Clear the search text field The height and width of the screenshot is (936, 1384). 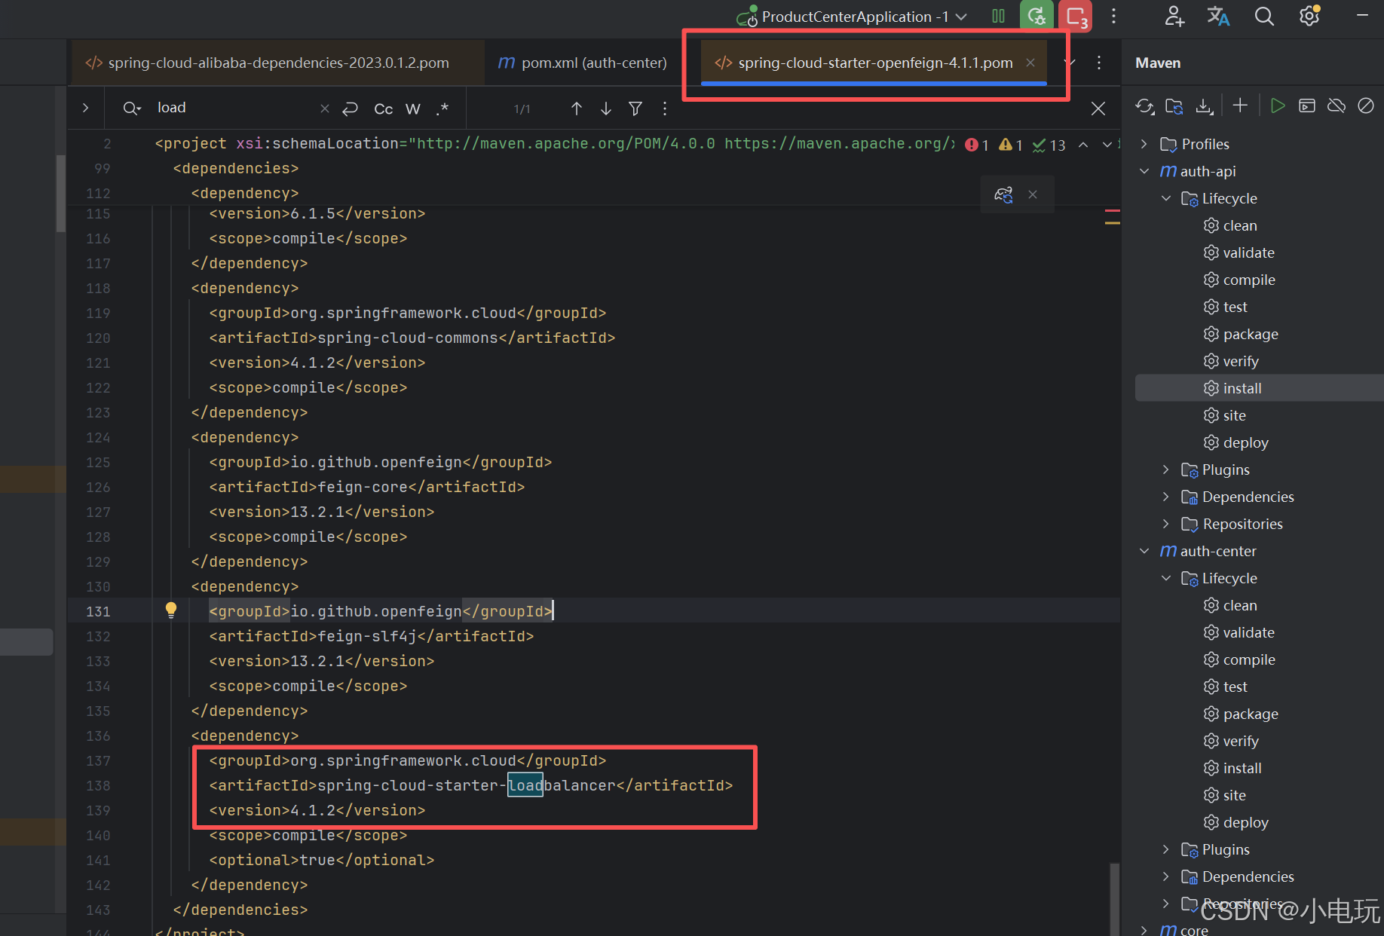click(x=325, y=109)
